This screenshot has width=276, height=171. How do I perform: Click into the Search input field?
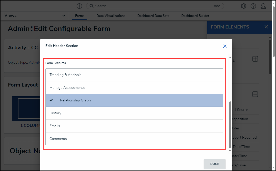tap(154, 6)
